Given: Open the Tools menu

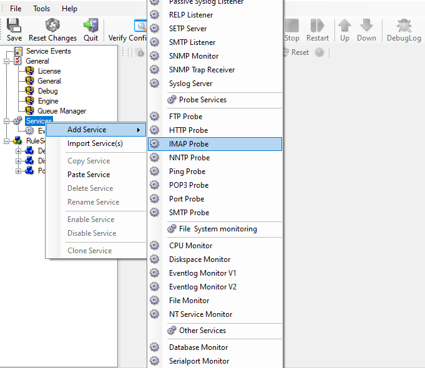Looking at the screenshot, I should point(42,9).
